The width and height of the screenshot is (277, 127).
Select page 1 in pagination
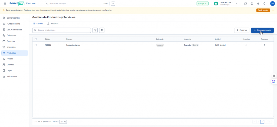click(x=262, y=122)
